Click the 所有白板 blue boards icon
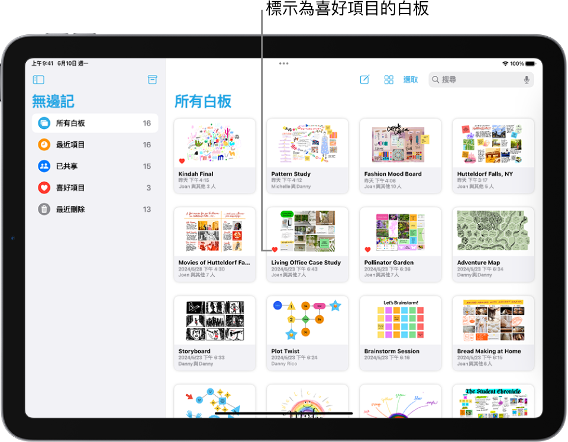 point(44,123)
